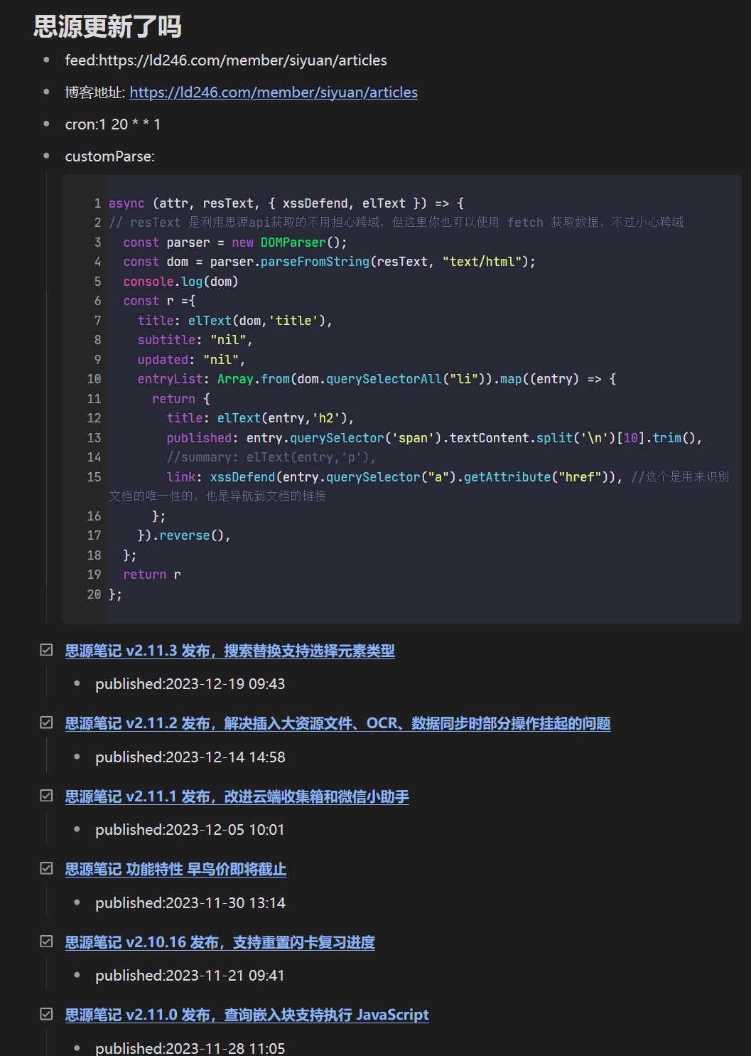Click published:2023-12-14 14:58 text
This screenshot has height=1056, width=751.
[x=190, y=757]
